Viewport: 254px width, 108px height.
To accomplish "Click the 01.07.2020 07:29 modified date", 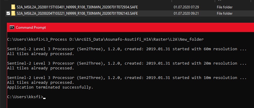I will [x=186, y=7].
